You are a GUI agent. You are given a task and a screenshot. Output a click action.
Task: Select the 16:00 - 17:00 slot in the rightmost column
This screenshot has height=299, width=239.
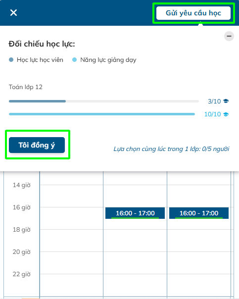click(x=199, y=213)
